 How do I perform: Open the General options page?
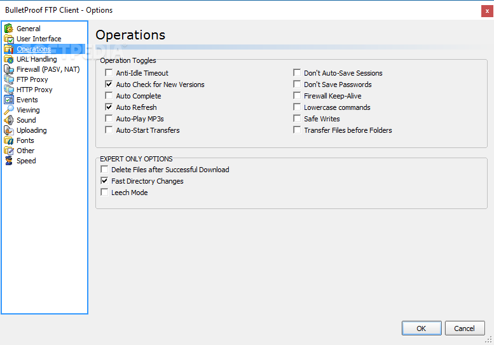click(x=29, y=29)
